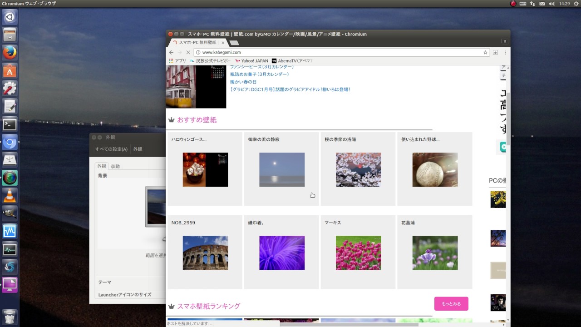Image resolution: width=581 pixels, height=327 pixels.
Task: Open Ubuntu Software Center launcher icon
Action: 10,71
